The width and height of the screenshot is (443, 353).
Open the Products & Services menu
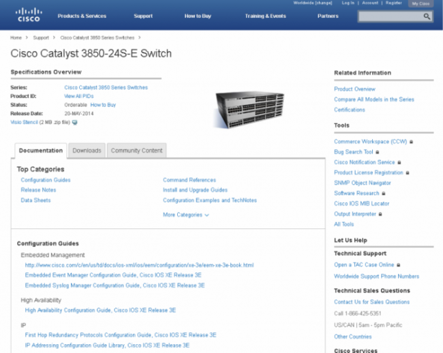coord(82,16)
